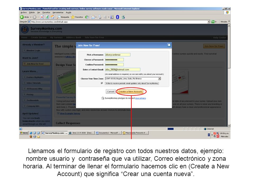Click the Create Survey nav tab
The image size is (254, 190).
tap(39, 37)
